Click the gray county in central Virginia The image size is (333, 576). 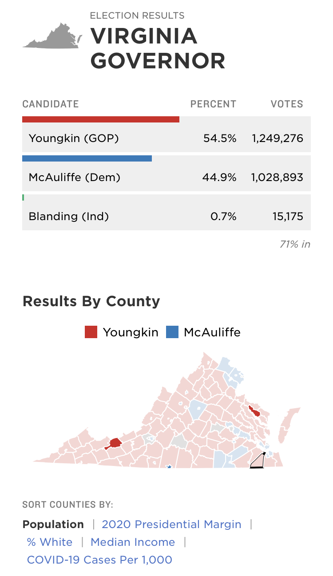179,442
